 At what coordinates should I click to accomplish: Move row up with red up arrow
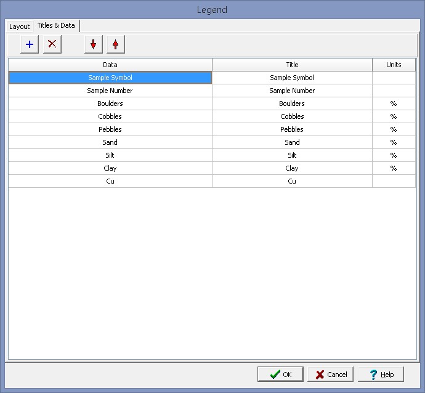(115, 44)
